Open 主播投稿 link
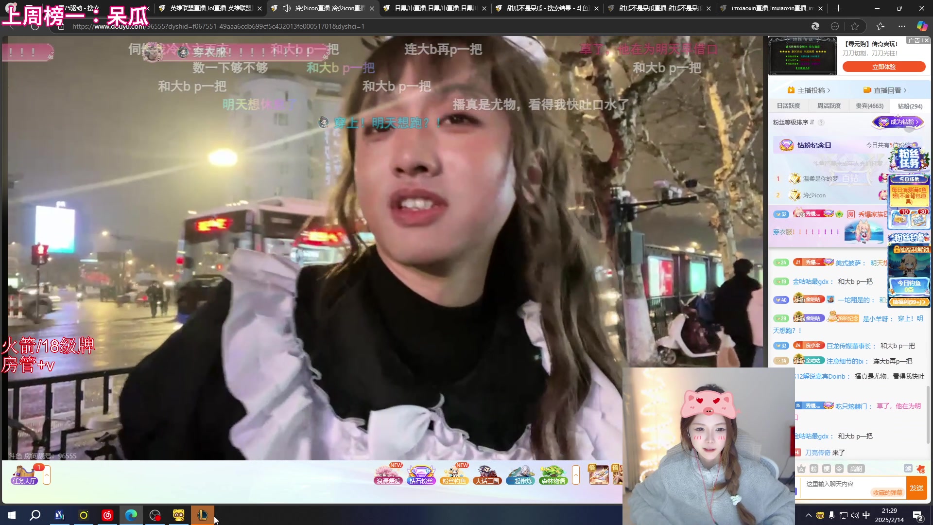Screen dimensions: 933x525 tap(809, 90)
